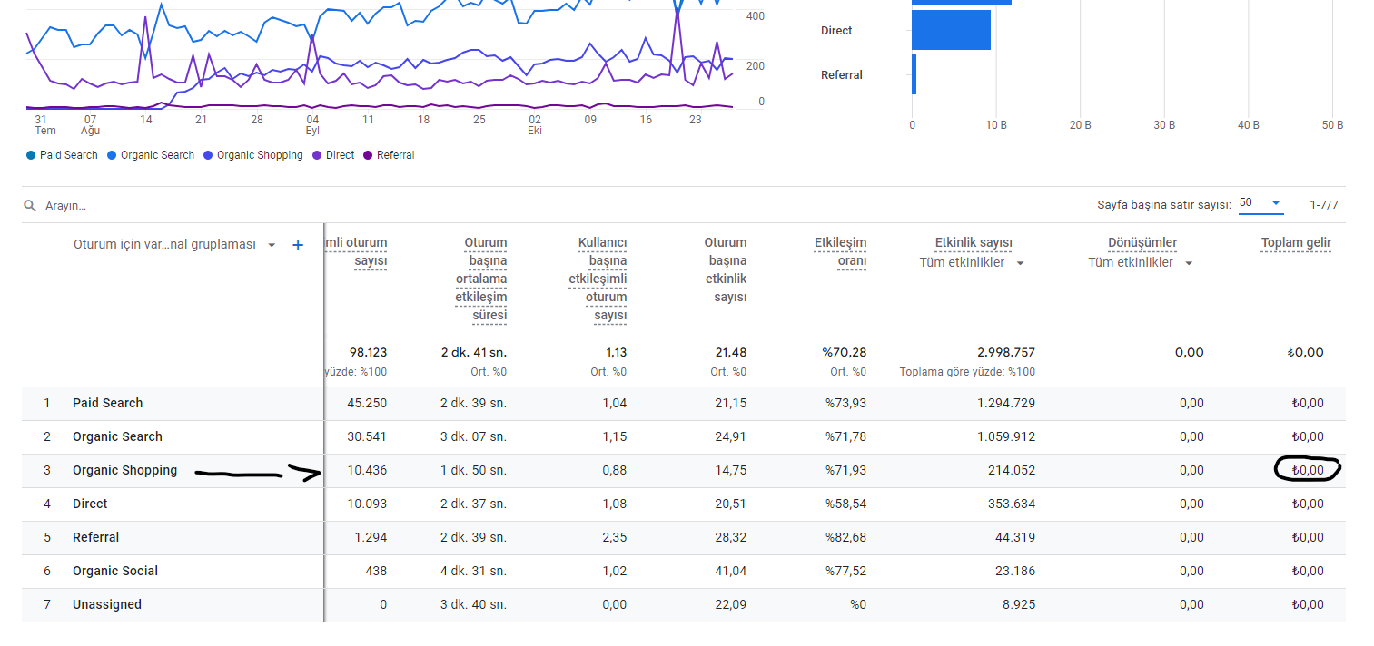Click the Referral bar in bar chart
This screenshot has width=1374, height=646.
[914, 74]
